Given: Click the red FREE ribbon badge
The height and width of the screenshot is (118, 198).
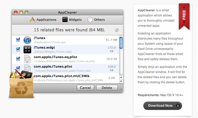Looking at the screenshot, I should [184, 16].
